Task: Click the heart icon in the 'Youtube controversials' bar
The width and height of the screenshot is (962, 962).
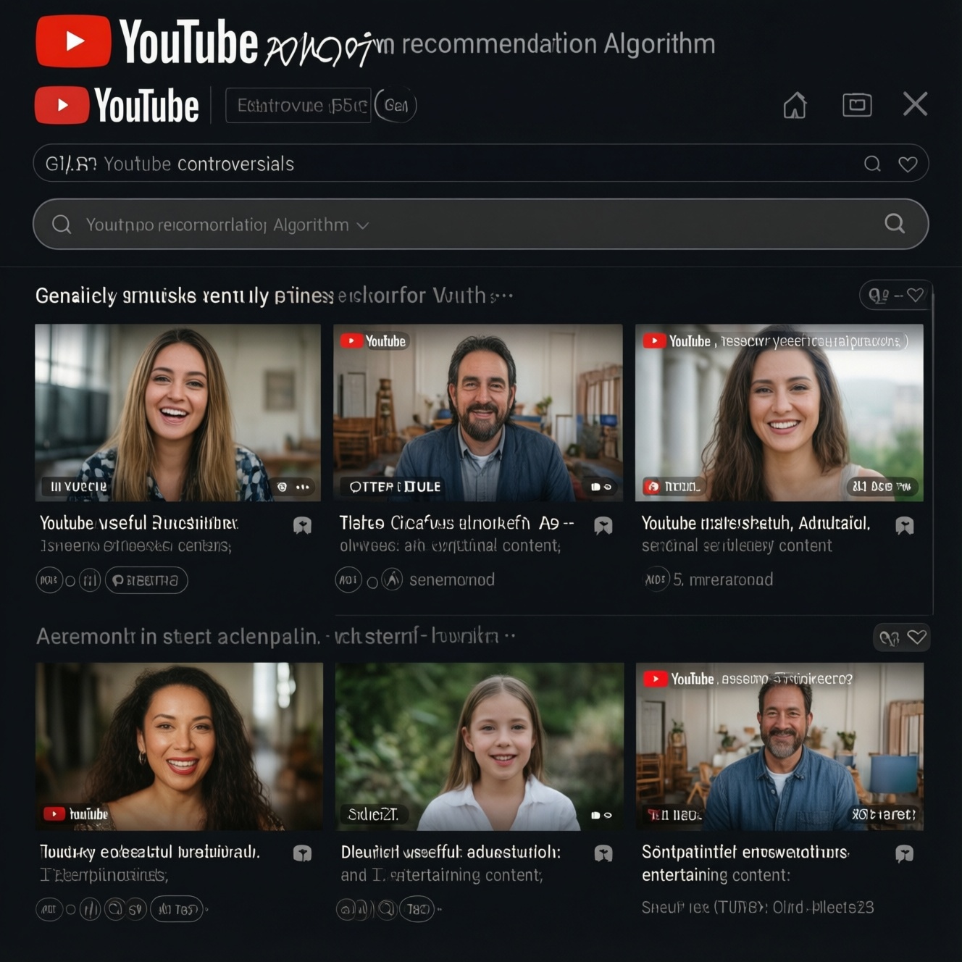Action: [908, 164]
